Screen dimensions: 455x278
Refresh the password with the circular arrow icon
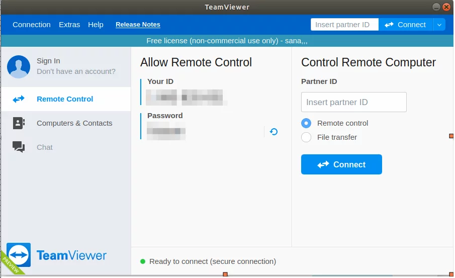[274, 132]
